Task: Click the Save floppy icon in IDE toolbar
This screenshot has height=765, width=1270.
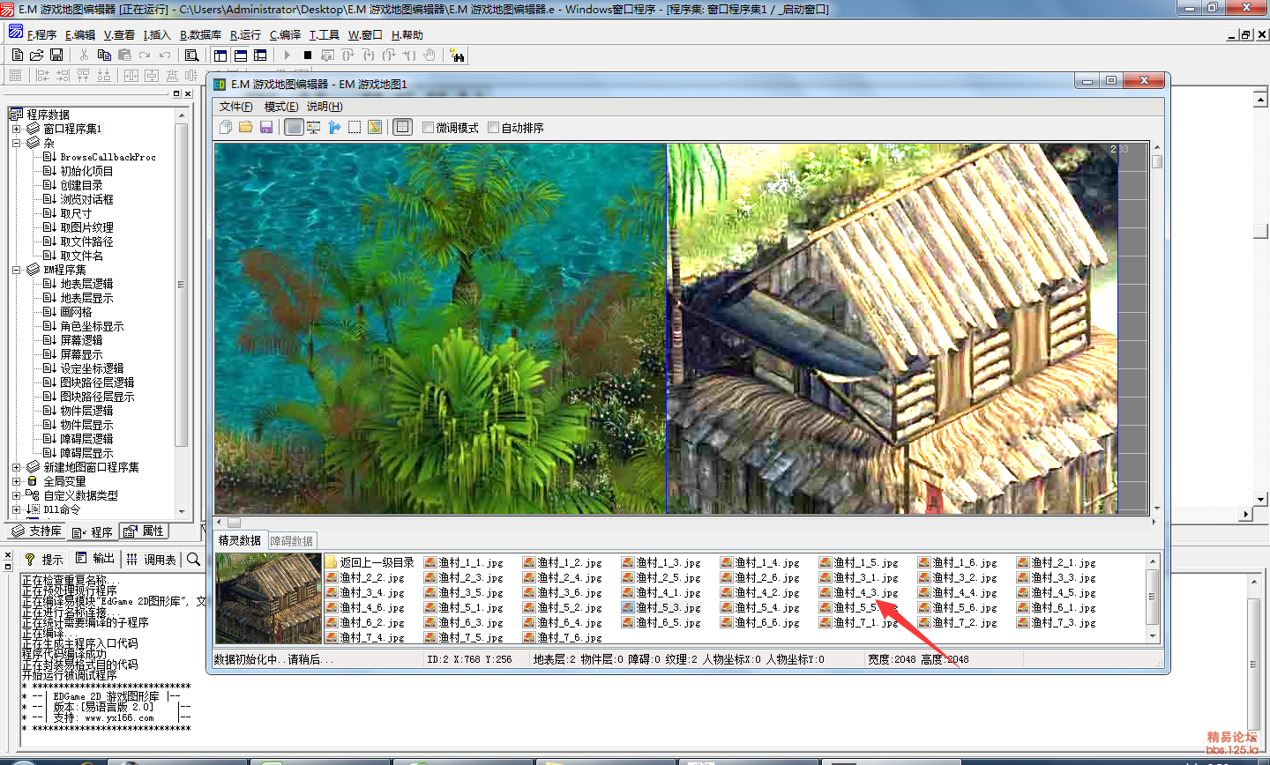Action: click(x=56, y=55)
